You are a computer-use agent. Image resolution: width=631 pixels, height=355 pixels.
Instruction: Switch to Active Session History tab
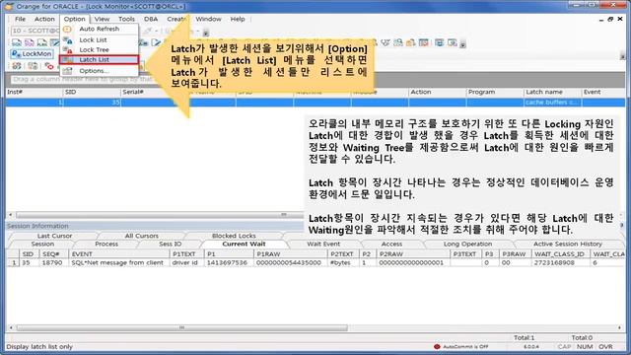click(x=568, y=244)
